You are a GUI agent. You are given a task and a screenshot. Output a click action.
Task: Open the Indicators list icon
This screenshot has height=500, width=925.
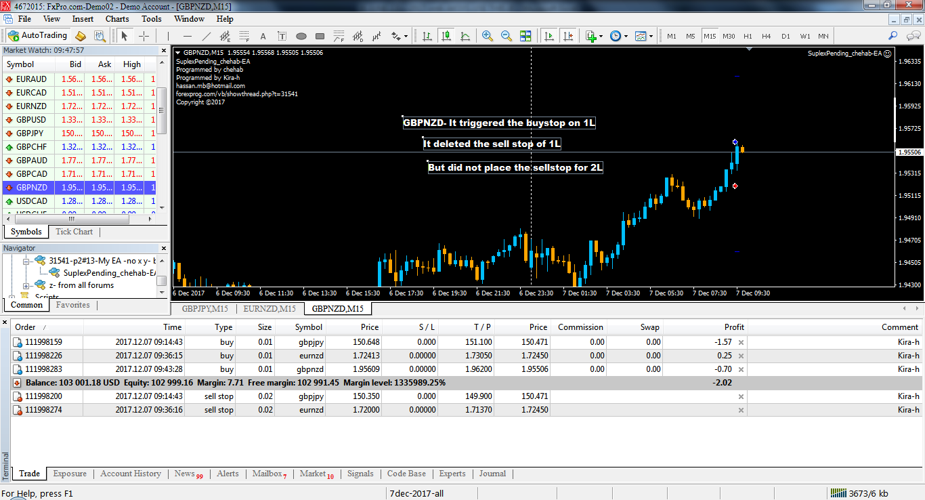point(590,36)
